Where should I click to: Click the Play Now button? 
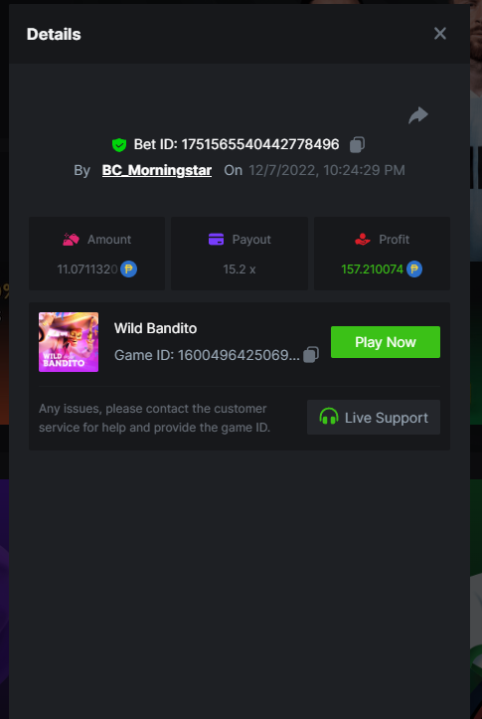[x=386, y=342]
